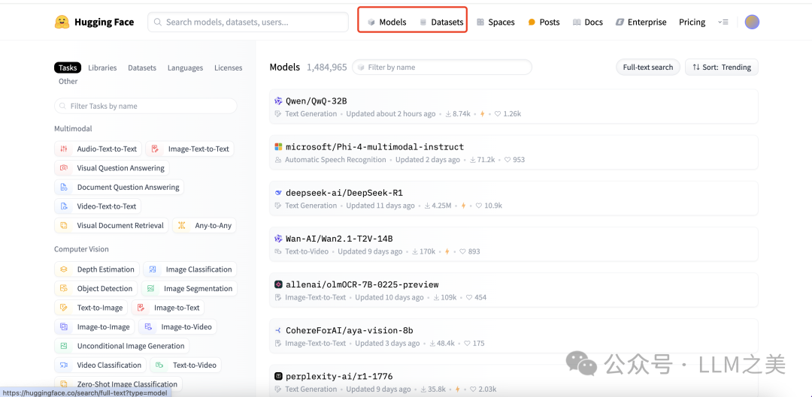Choose the Image Segmentation filter chip

pos(189,288)
